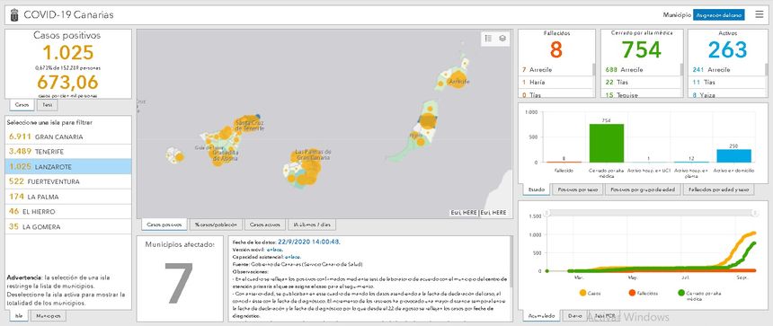Open the map legend list icon
Image resolution: width=773 pixels, height=326 pixels.
tap(488, 39)
